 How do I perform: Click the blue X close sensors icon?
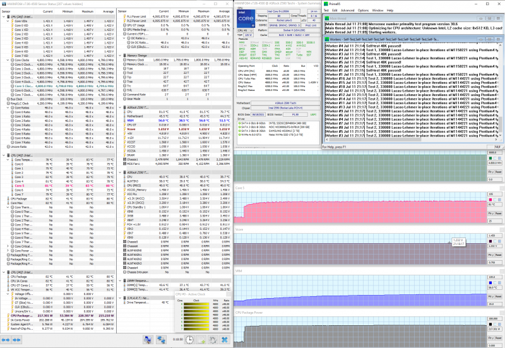[225, 340]
